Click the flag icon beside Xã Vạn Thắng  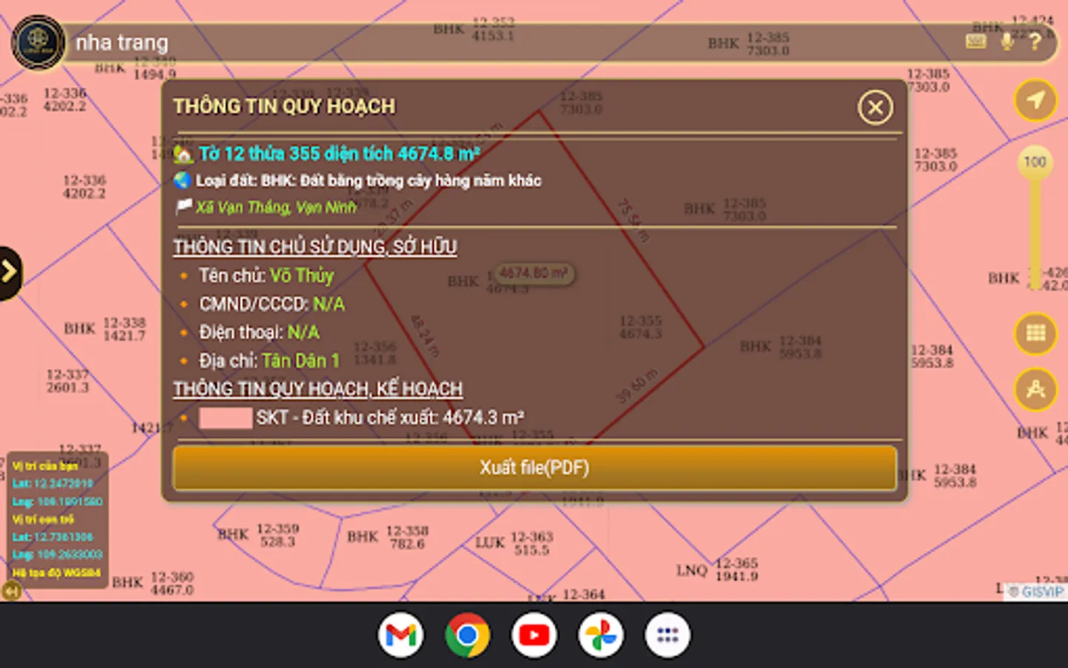tap(183, 207)
